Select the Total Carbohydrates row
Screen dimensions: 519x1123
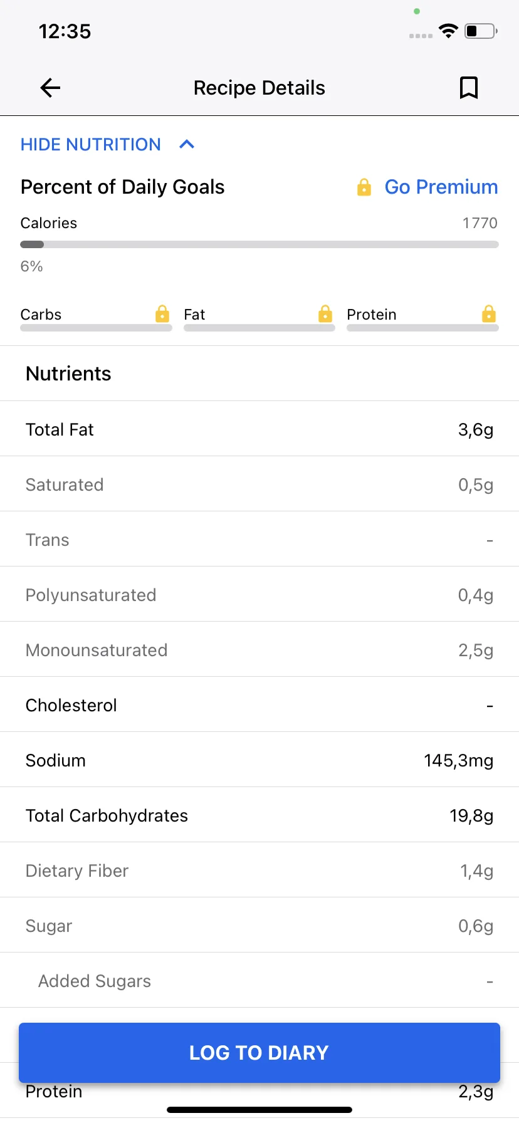click(259, 815)
